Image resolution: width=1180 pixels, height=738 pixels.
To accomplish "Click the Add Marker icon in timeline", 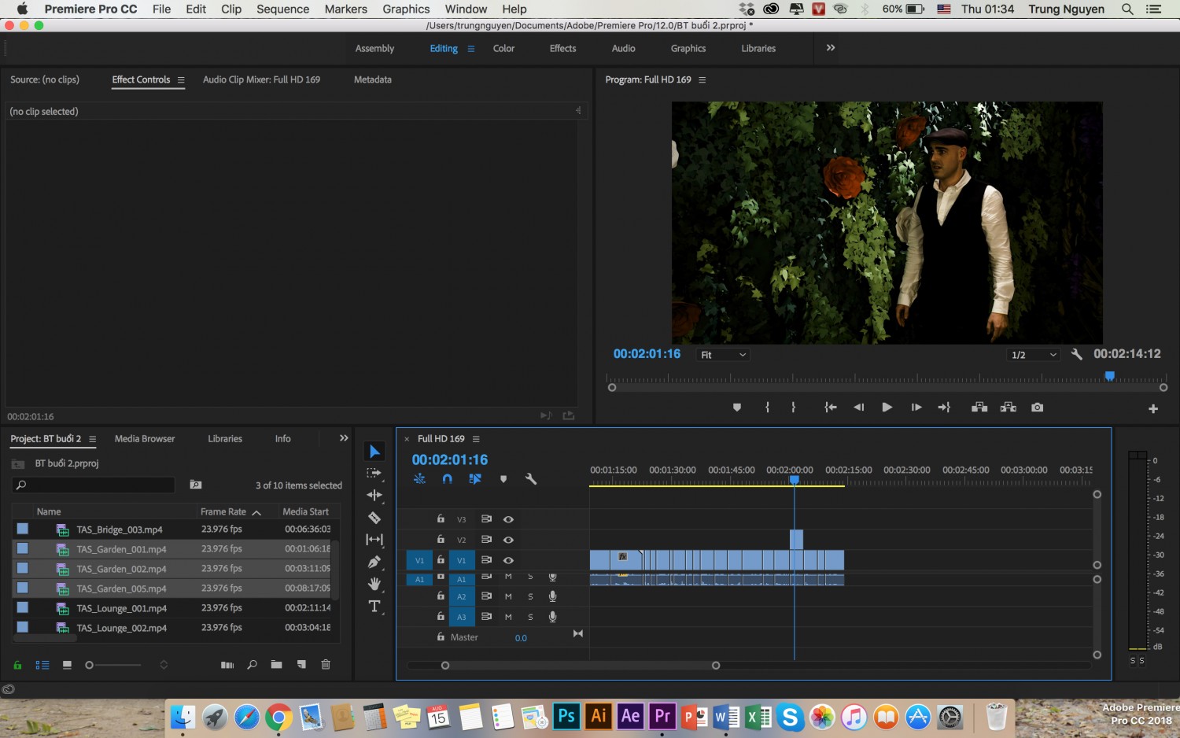I will tap(503, 478).
